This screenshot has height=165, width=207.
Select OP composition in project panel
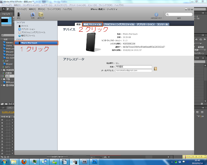click(6, 61)
